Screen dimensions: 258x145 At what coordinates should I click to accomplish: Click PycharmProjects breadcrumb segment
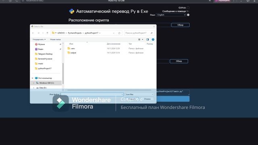pyautogui.click(x=75, y=33)
